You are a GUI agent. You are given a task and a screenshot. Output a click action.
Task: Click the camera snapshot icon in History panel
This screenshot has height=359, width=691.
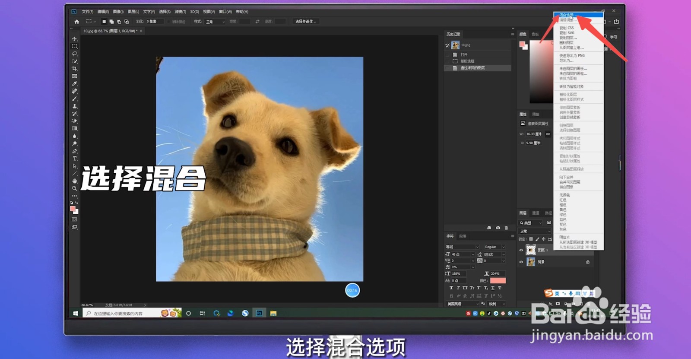(x=498, y=228)
